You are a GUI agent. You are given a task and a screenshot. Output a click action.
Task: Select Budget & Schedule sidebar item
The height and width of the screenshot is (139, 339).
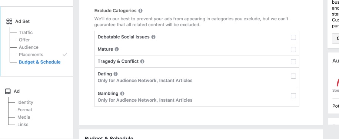pos(40,62)
